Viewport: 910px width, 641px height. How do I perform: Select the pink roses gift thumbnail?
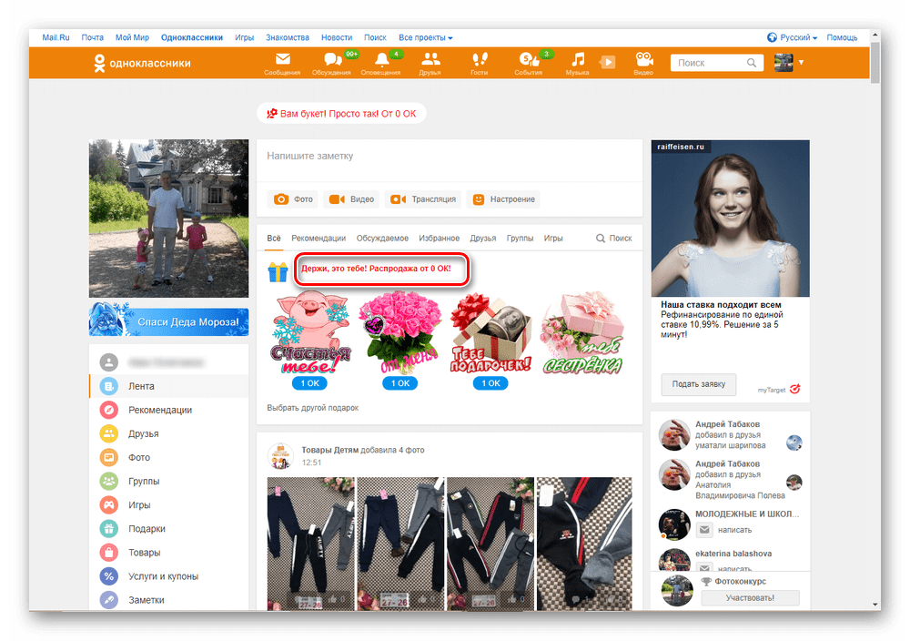tap(400, 332)
